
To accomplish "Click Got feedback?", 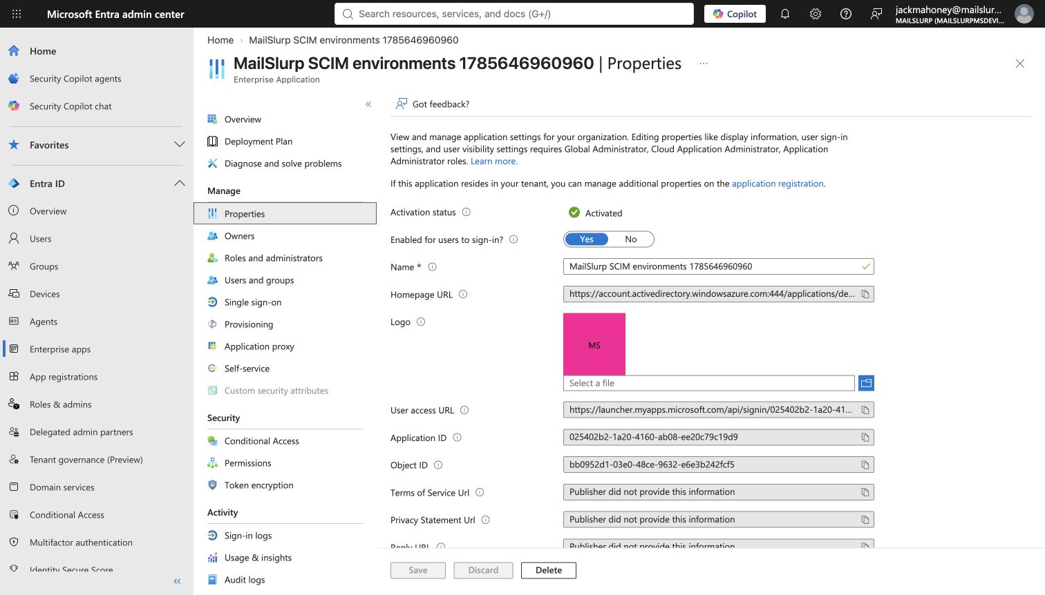I will pyautogui.click(x=433, y=104).
